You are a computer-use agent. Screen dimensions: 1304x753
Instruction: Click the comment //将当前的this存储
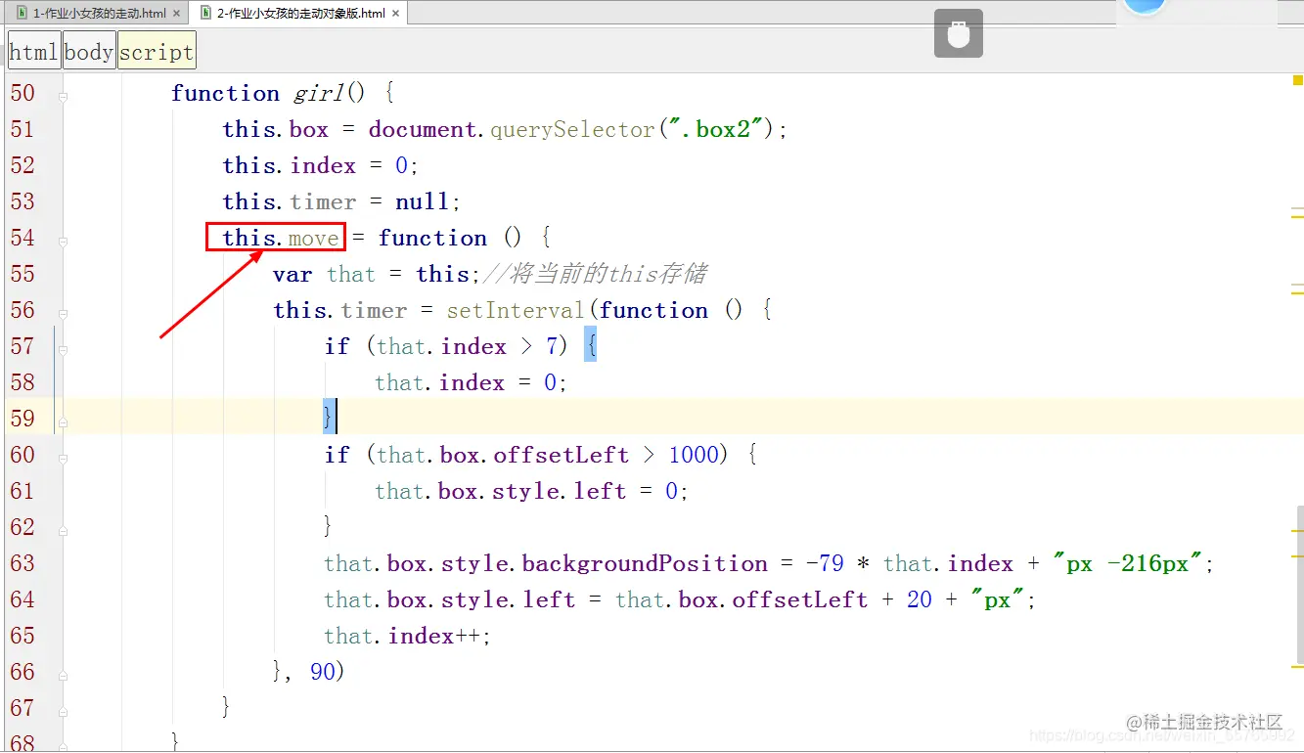(596, 274)
